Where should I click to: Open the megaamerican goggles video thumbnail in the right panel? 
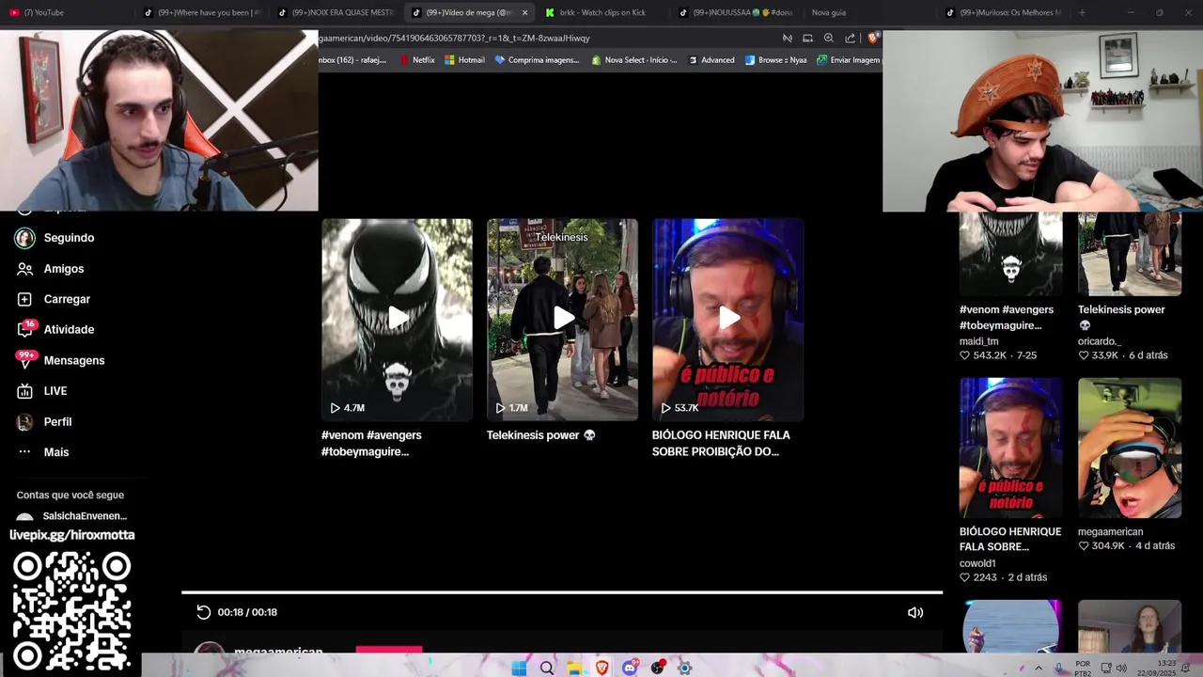click(x=1130, y=448)
